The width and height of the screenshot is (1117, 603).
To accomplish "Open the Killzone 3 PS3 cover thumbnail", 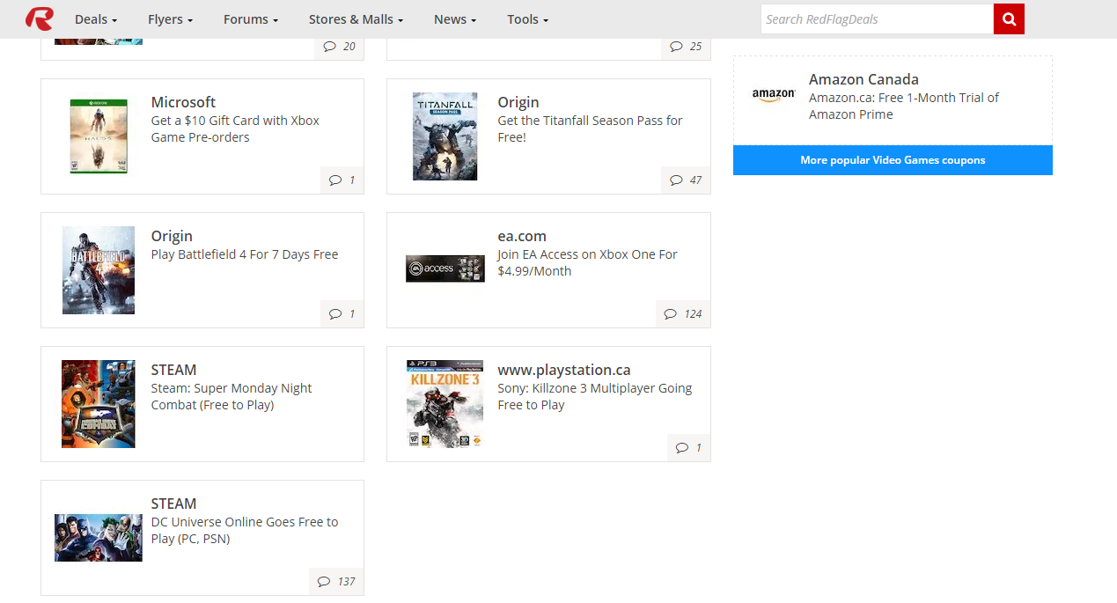I will click(445, 404).
